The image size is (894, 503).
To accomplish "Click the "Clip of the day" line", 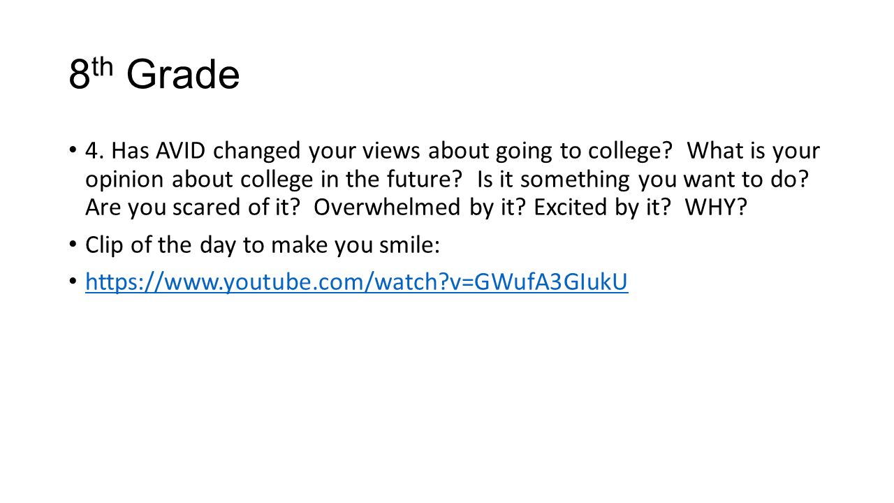I will click(262, 245).
